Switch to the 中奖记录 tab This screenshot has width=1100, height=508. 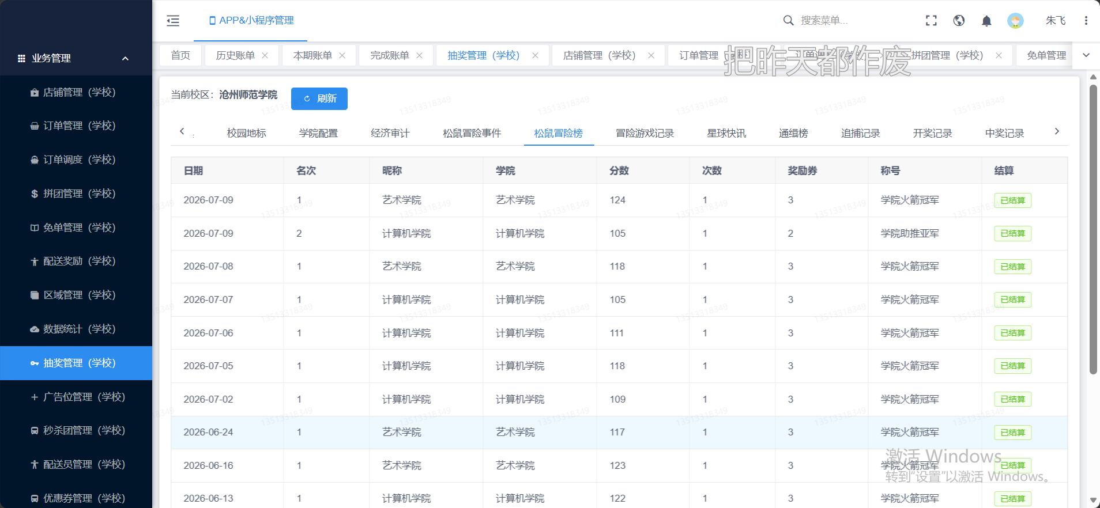click(x=1004, y=133)
